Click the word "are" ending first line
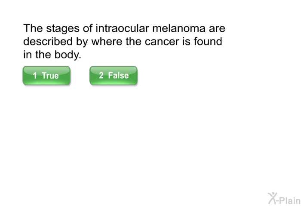 217,29
